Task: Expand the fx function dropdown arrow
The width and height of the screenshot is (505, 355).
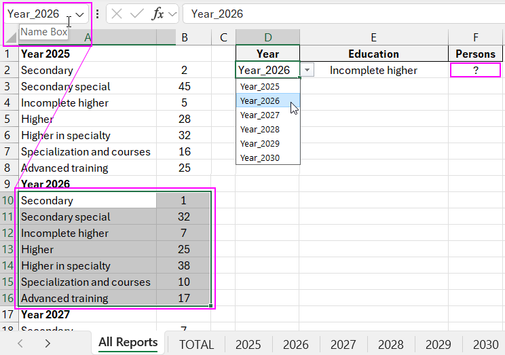Action: pyautogui.click(x=172, y=14)
